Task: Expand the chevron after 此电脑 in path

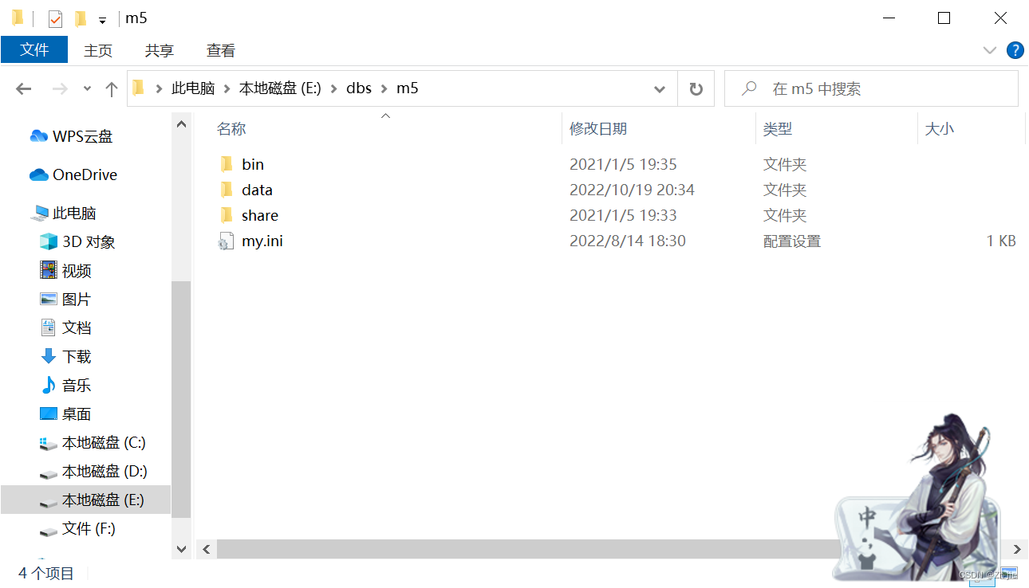Action: point(227,88)
